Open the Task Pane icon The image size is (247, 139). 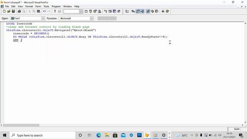114,11
